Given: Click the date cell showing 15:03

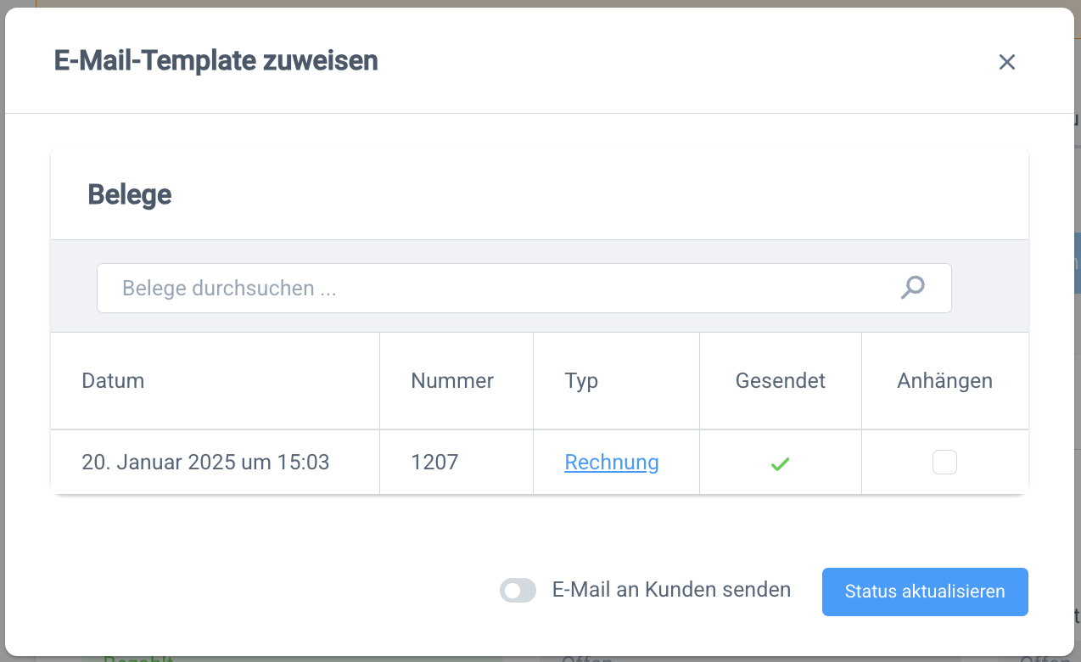Looking at the screenshot, I should click(x=204, y=462).
